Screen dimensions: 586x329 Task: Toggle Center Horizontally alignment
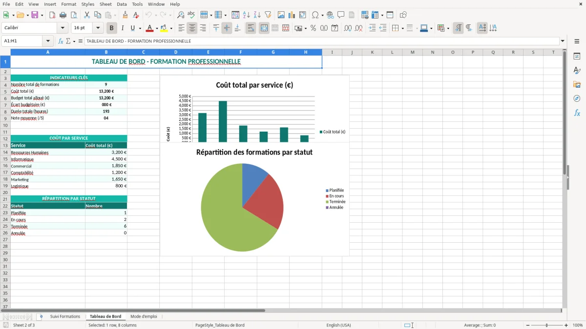click(192, 28)
